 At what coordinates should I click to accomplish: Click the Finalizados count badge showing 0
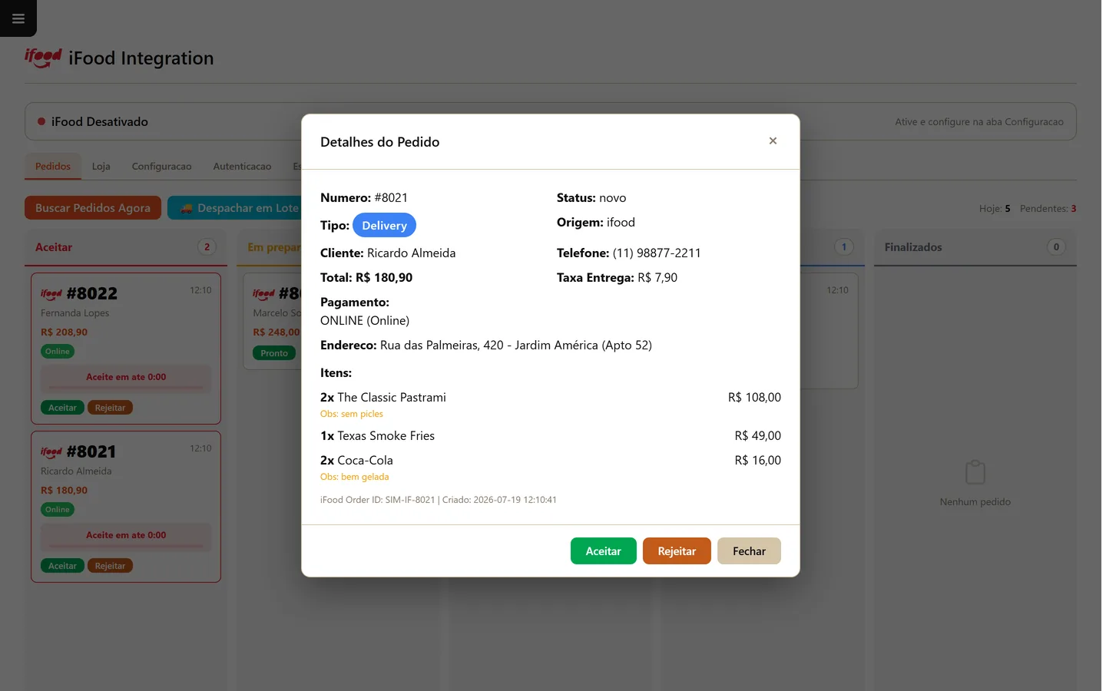point(1056,247)
